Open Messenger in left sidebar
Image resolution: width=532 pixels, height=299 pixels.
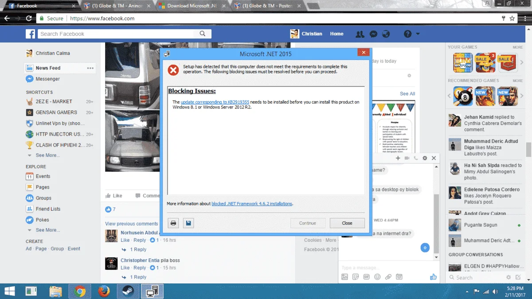pyautogui.click(x=48, y=79)
